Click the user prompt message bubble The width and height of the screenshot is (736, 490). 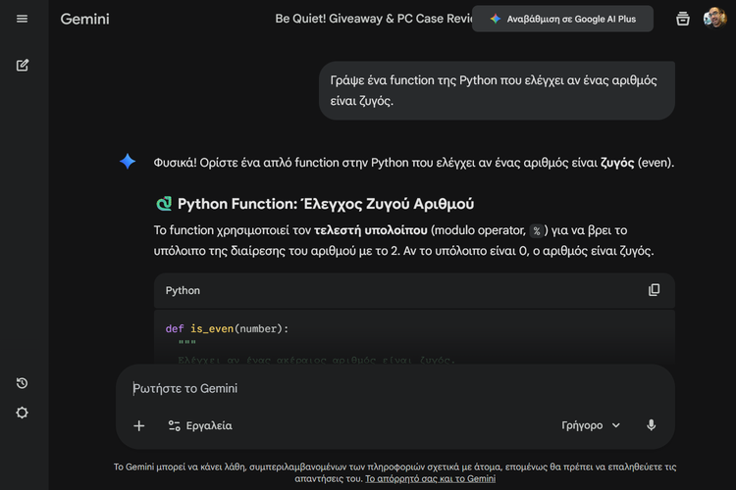(497, 90)
